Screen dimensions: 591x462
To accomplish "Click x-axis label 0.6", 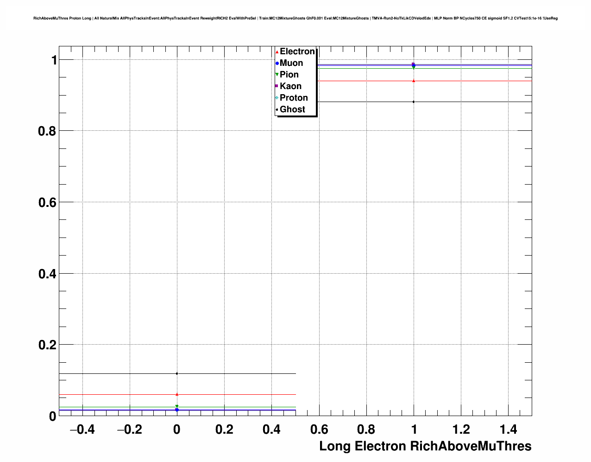I will (319, 430).
